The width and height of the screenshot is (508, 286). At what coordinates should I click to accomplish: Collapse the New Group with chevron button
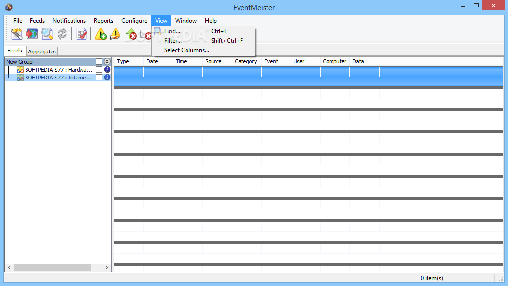[107, 61]
